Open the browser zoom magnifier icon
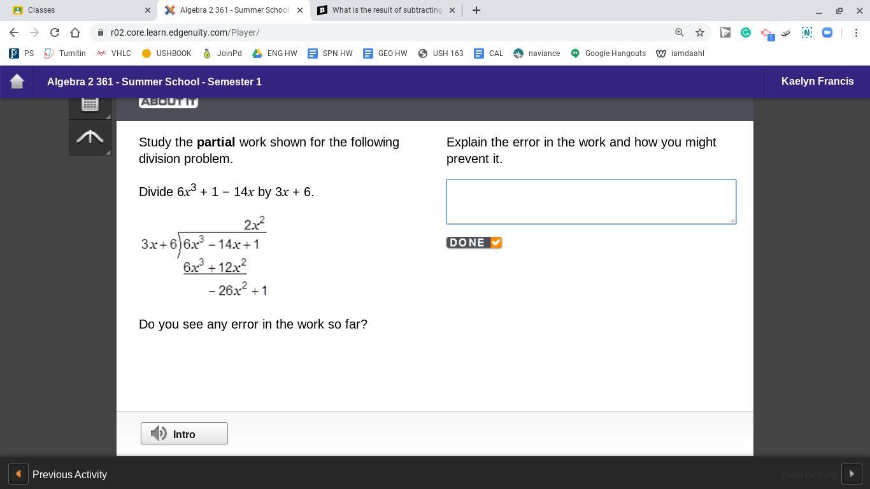Image resolution: width=870 pixels, height=489 pixels. [680, 32]
